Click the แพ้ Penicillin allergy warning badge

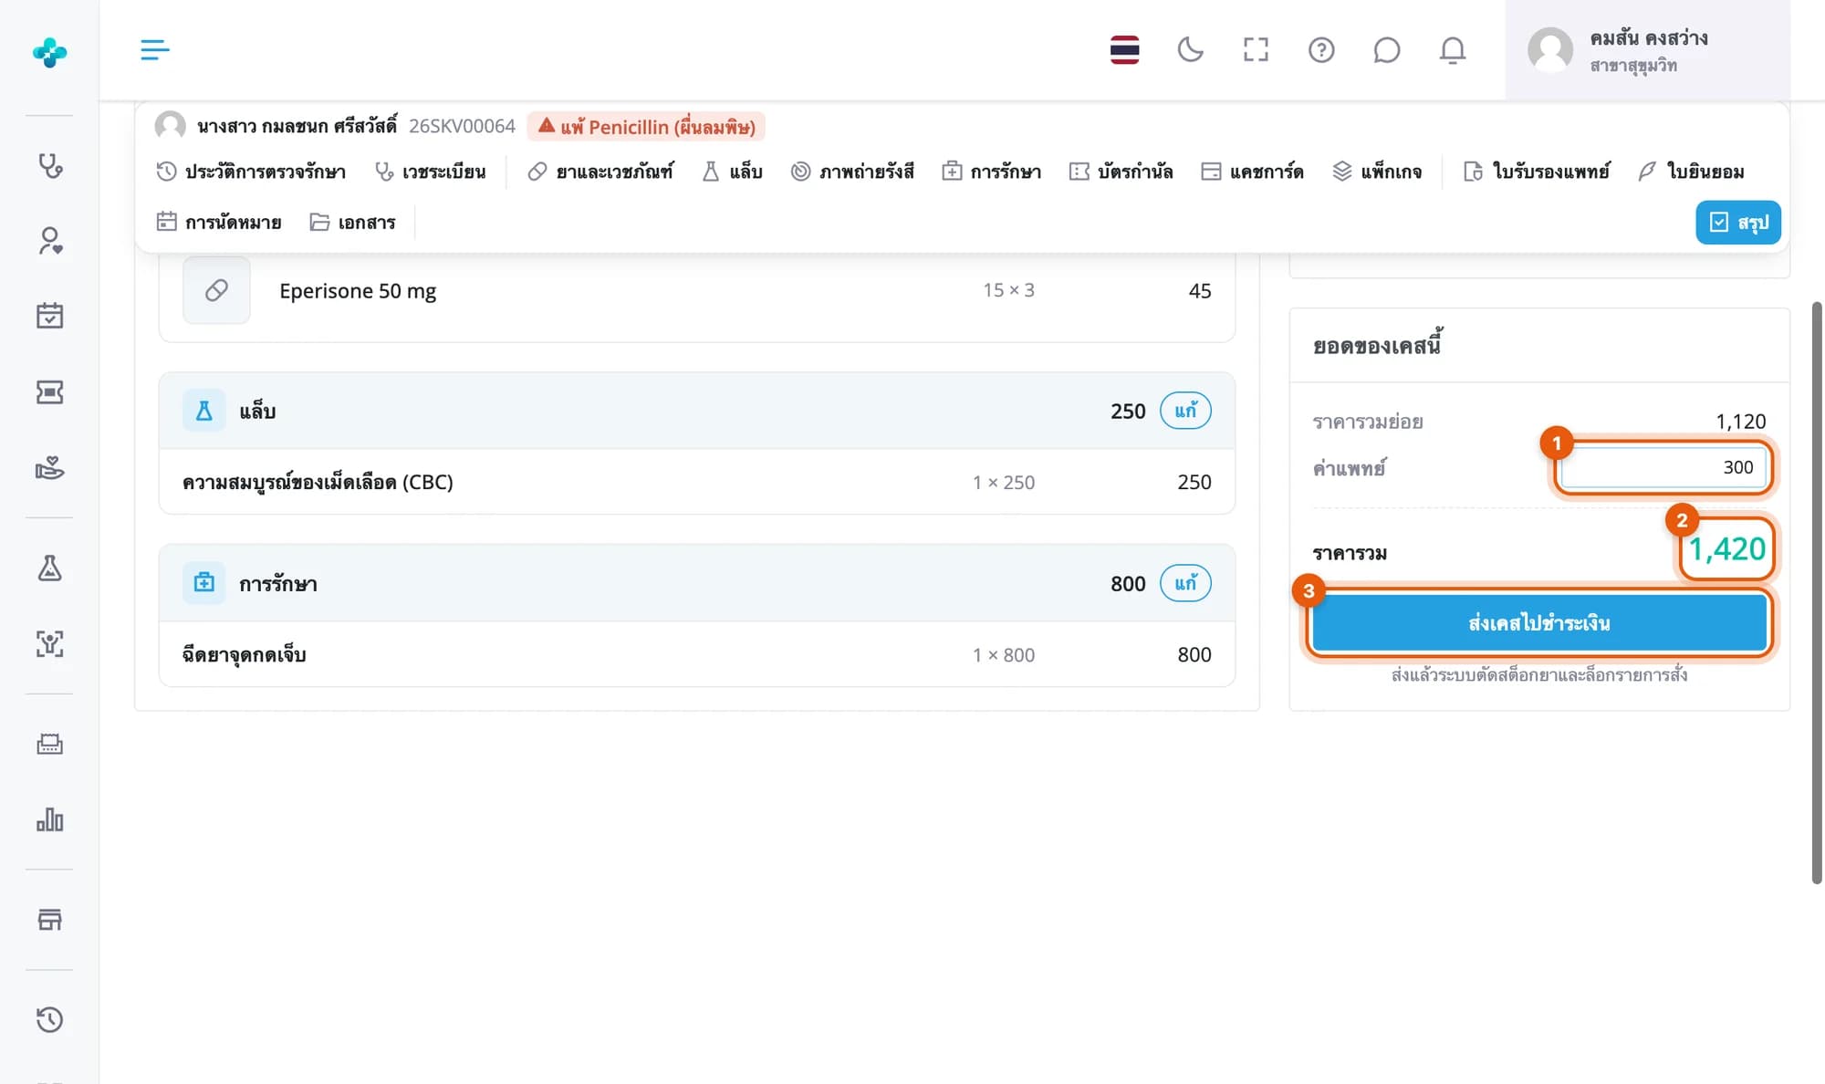(646, 126)
